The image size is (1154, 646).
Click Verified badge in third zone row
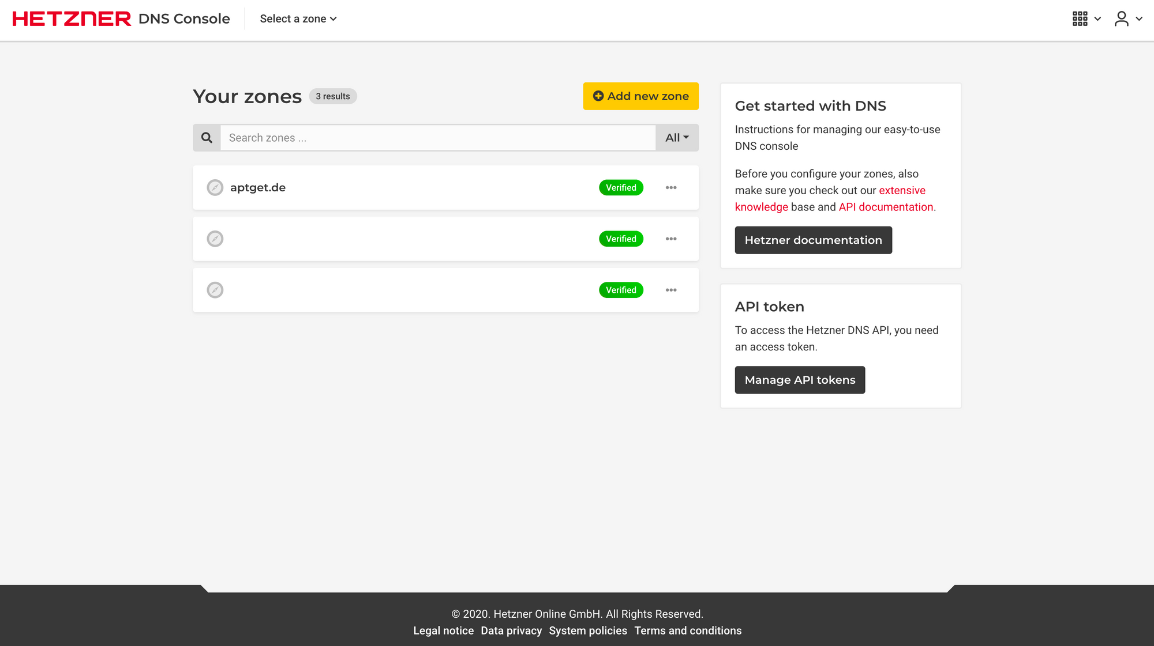click(x=621, y=290)
